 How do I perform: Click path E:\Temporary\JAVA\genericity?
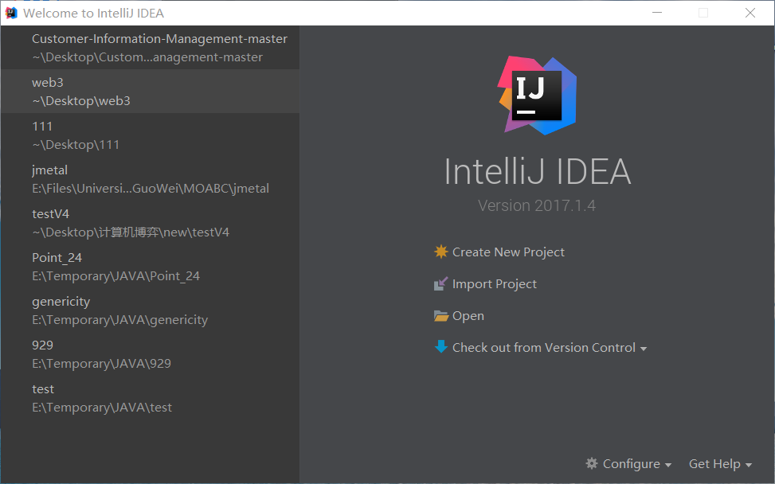click(120, 320)
